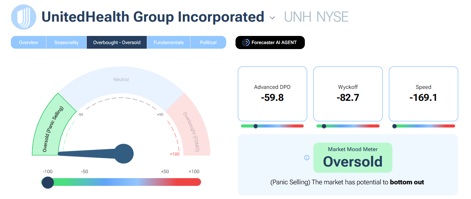Click the Advanced DPO indicator card
The width and height of the screenshot is (471, 199).
(x=272, y=94)
